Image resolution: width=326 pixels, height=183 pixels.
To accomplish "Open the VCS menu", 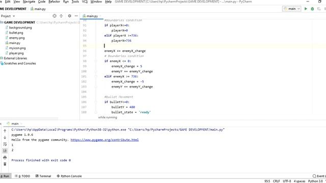I will pyautogui.click(x=85, y=2).
